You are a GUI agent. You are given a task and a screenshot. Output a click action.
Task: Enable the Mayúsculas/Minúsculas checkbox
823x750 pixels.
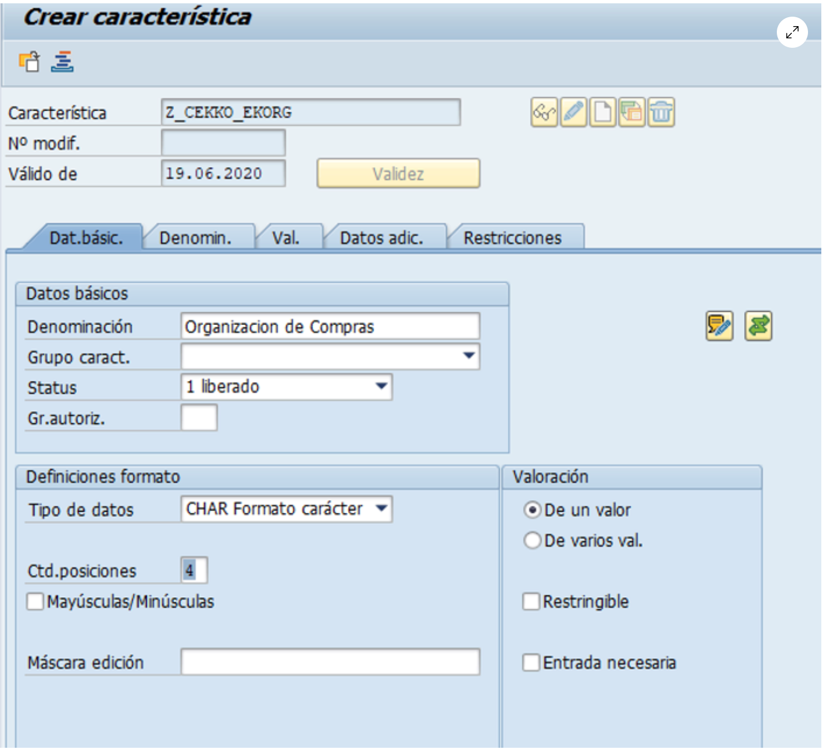tap(36, 602)
